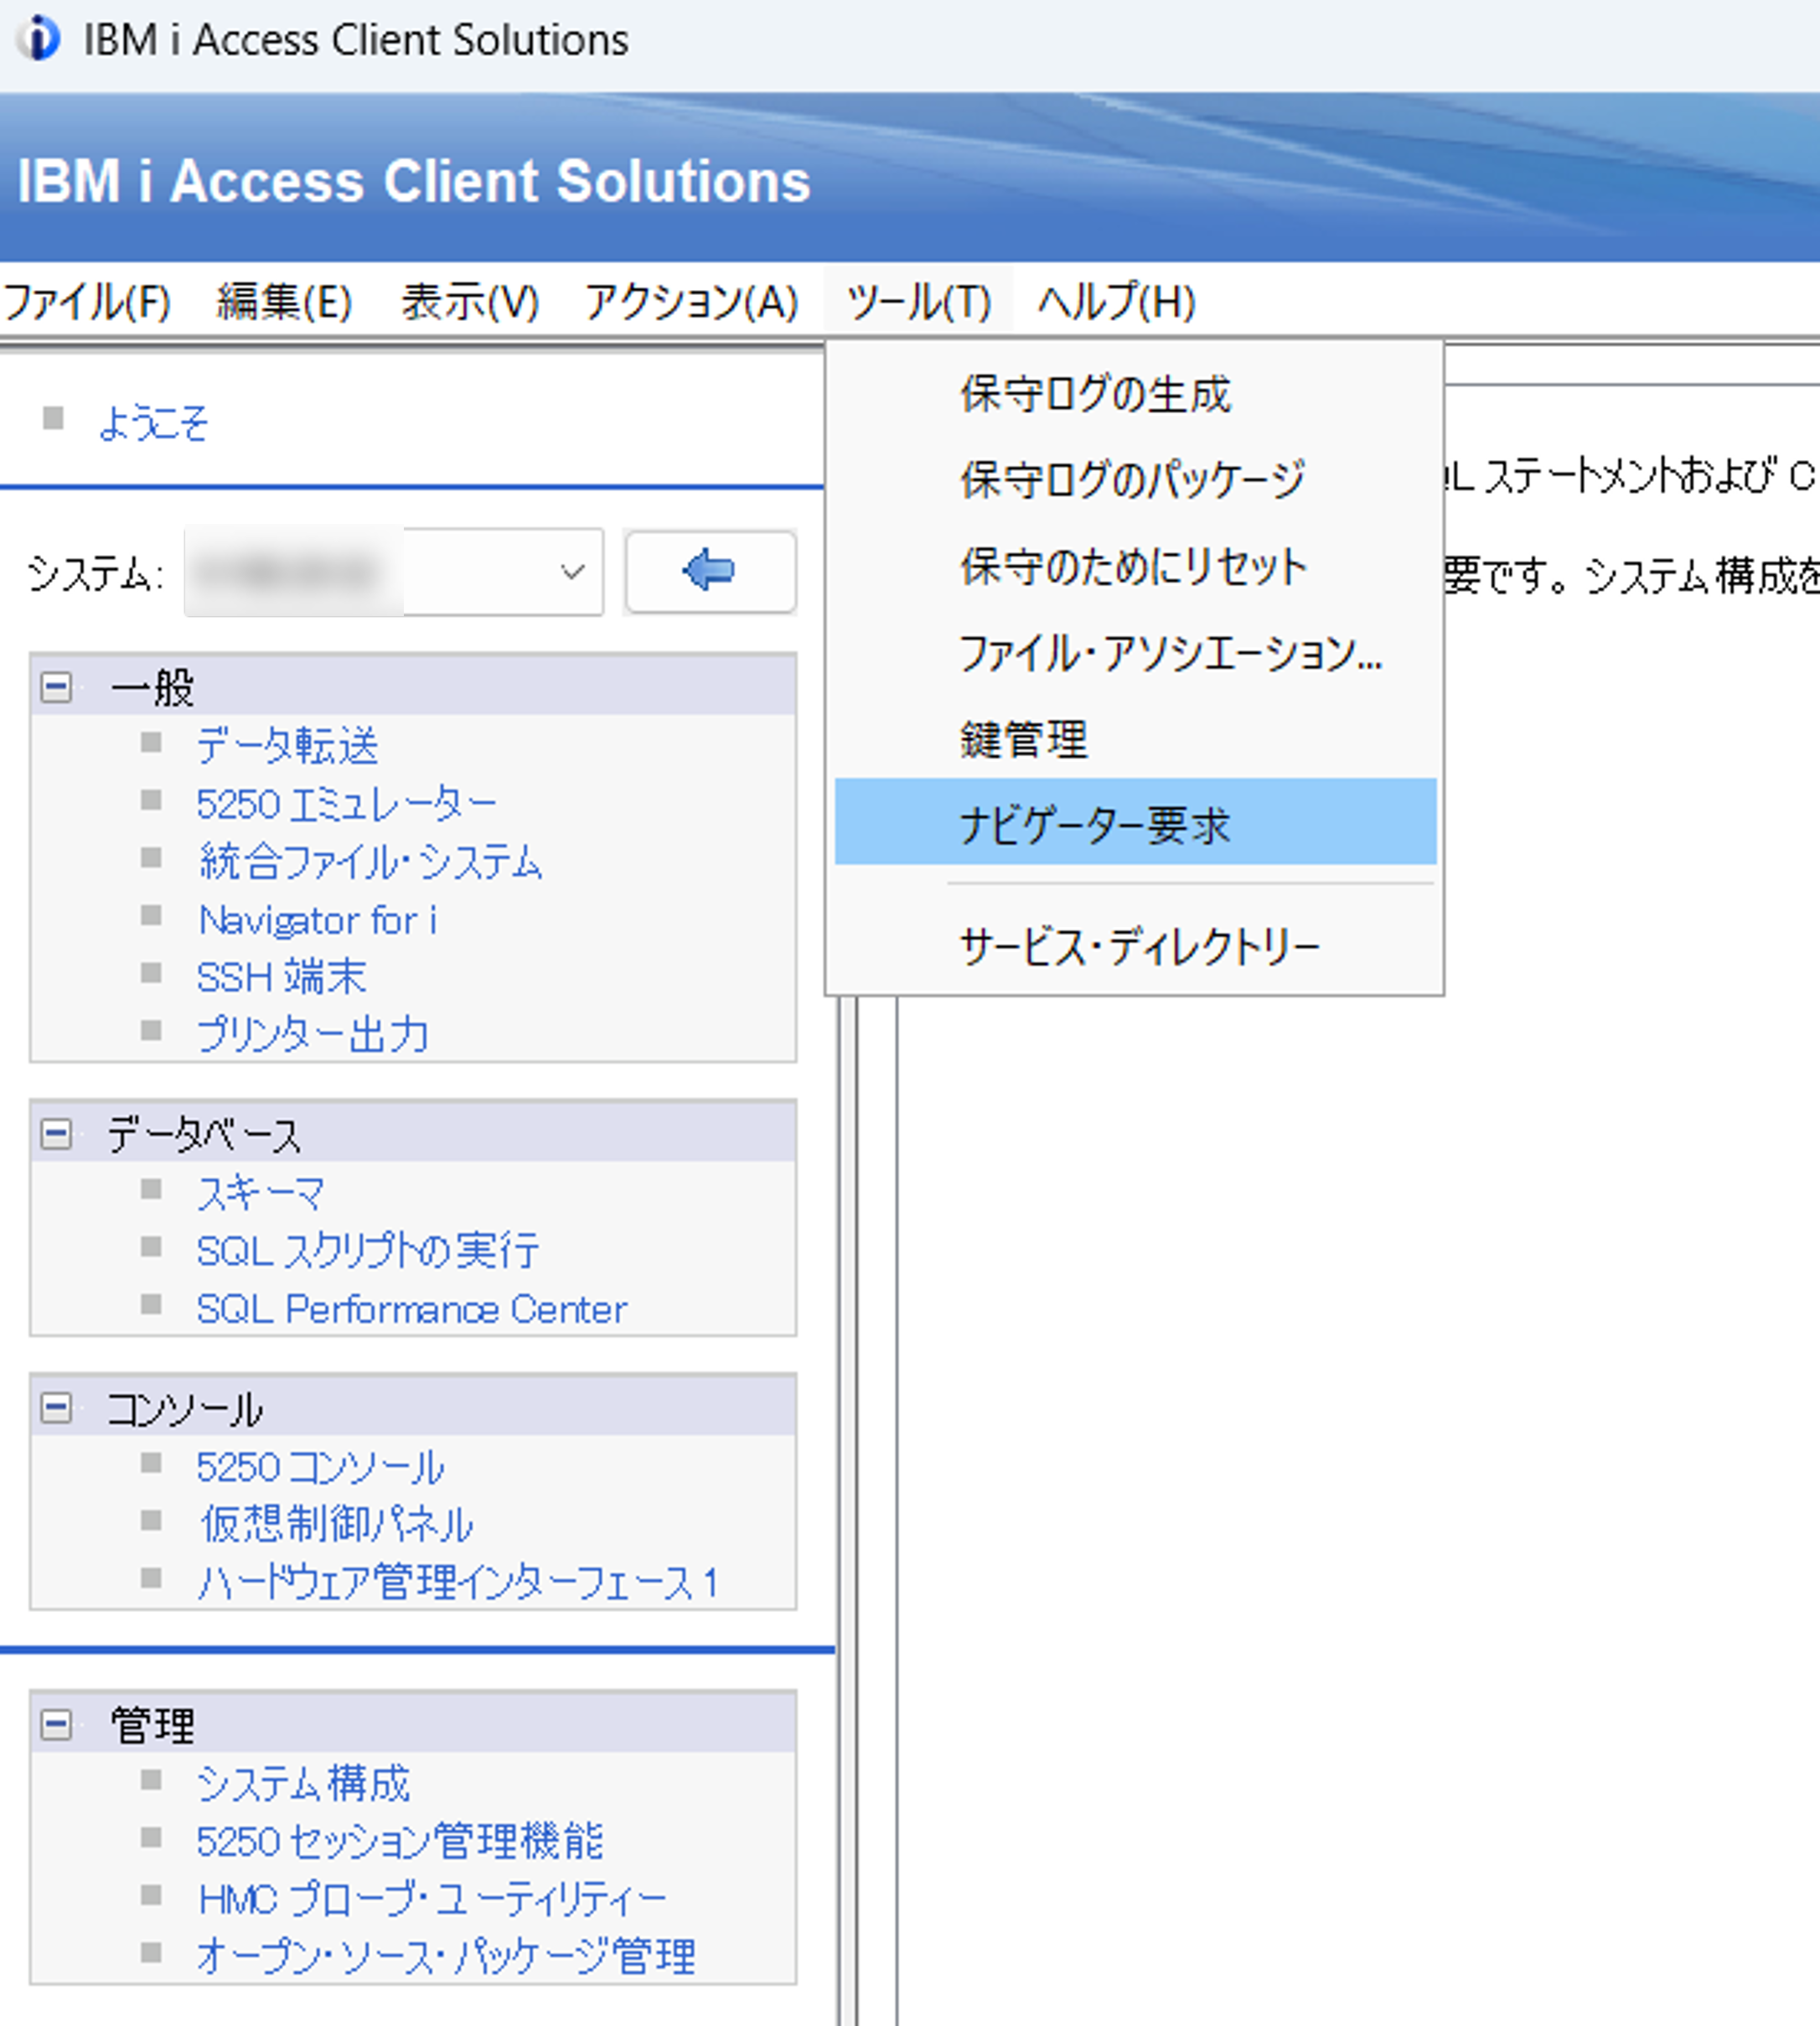Collapse the 管理 section
Image resolution: width=1820 pixels, height=2026 pixels.
56,1724
